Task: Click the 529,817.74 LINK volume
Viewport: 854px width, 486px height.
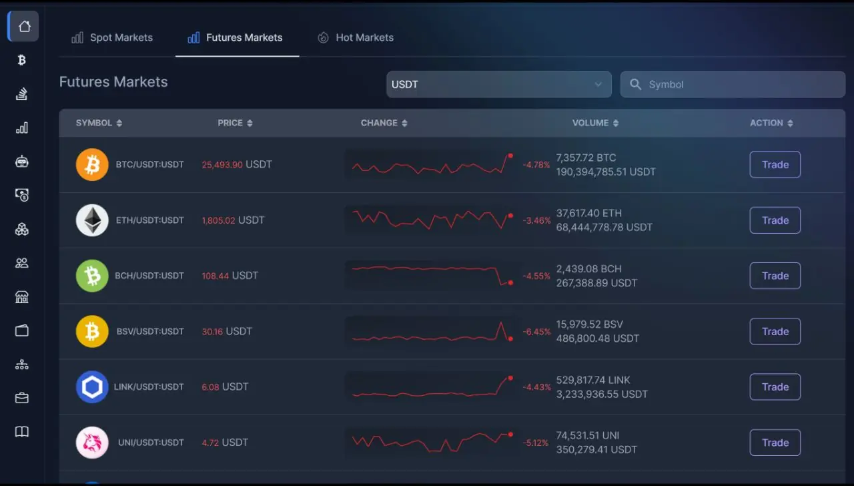Action: click(x=593, y=380)
